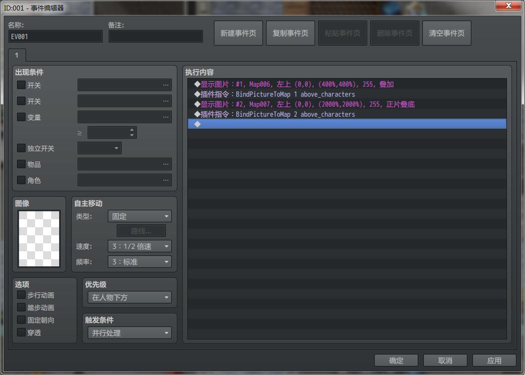The width and height of the screenshot is (525, 375).
Task: Click the disabled 路线... button
Action: point(141,231)
